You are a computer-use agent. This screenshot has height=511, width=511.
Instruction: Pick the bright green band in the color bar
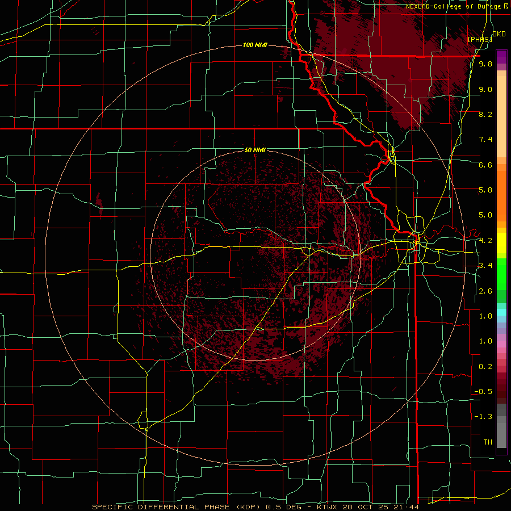point(501,274)
